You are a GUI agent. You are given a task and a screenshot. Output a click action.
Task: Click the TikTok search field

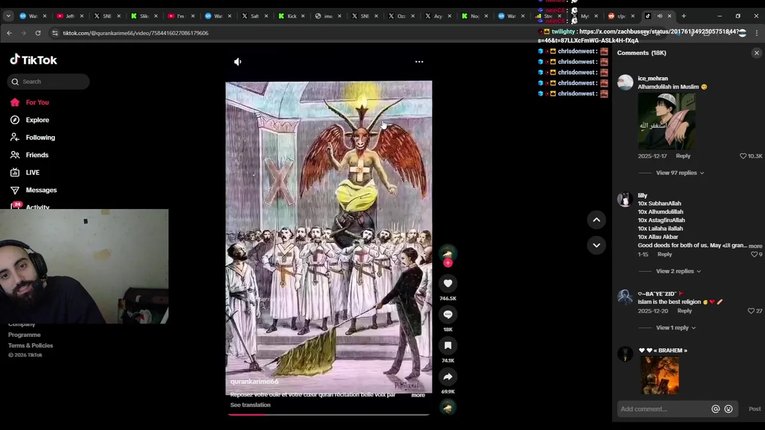48,82
